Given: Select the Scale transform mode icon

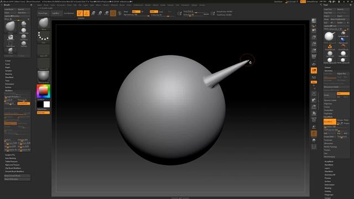Looking at the screenshot, I should coord(100,13).
